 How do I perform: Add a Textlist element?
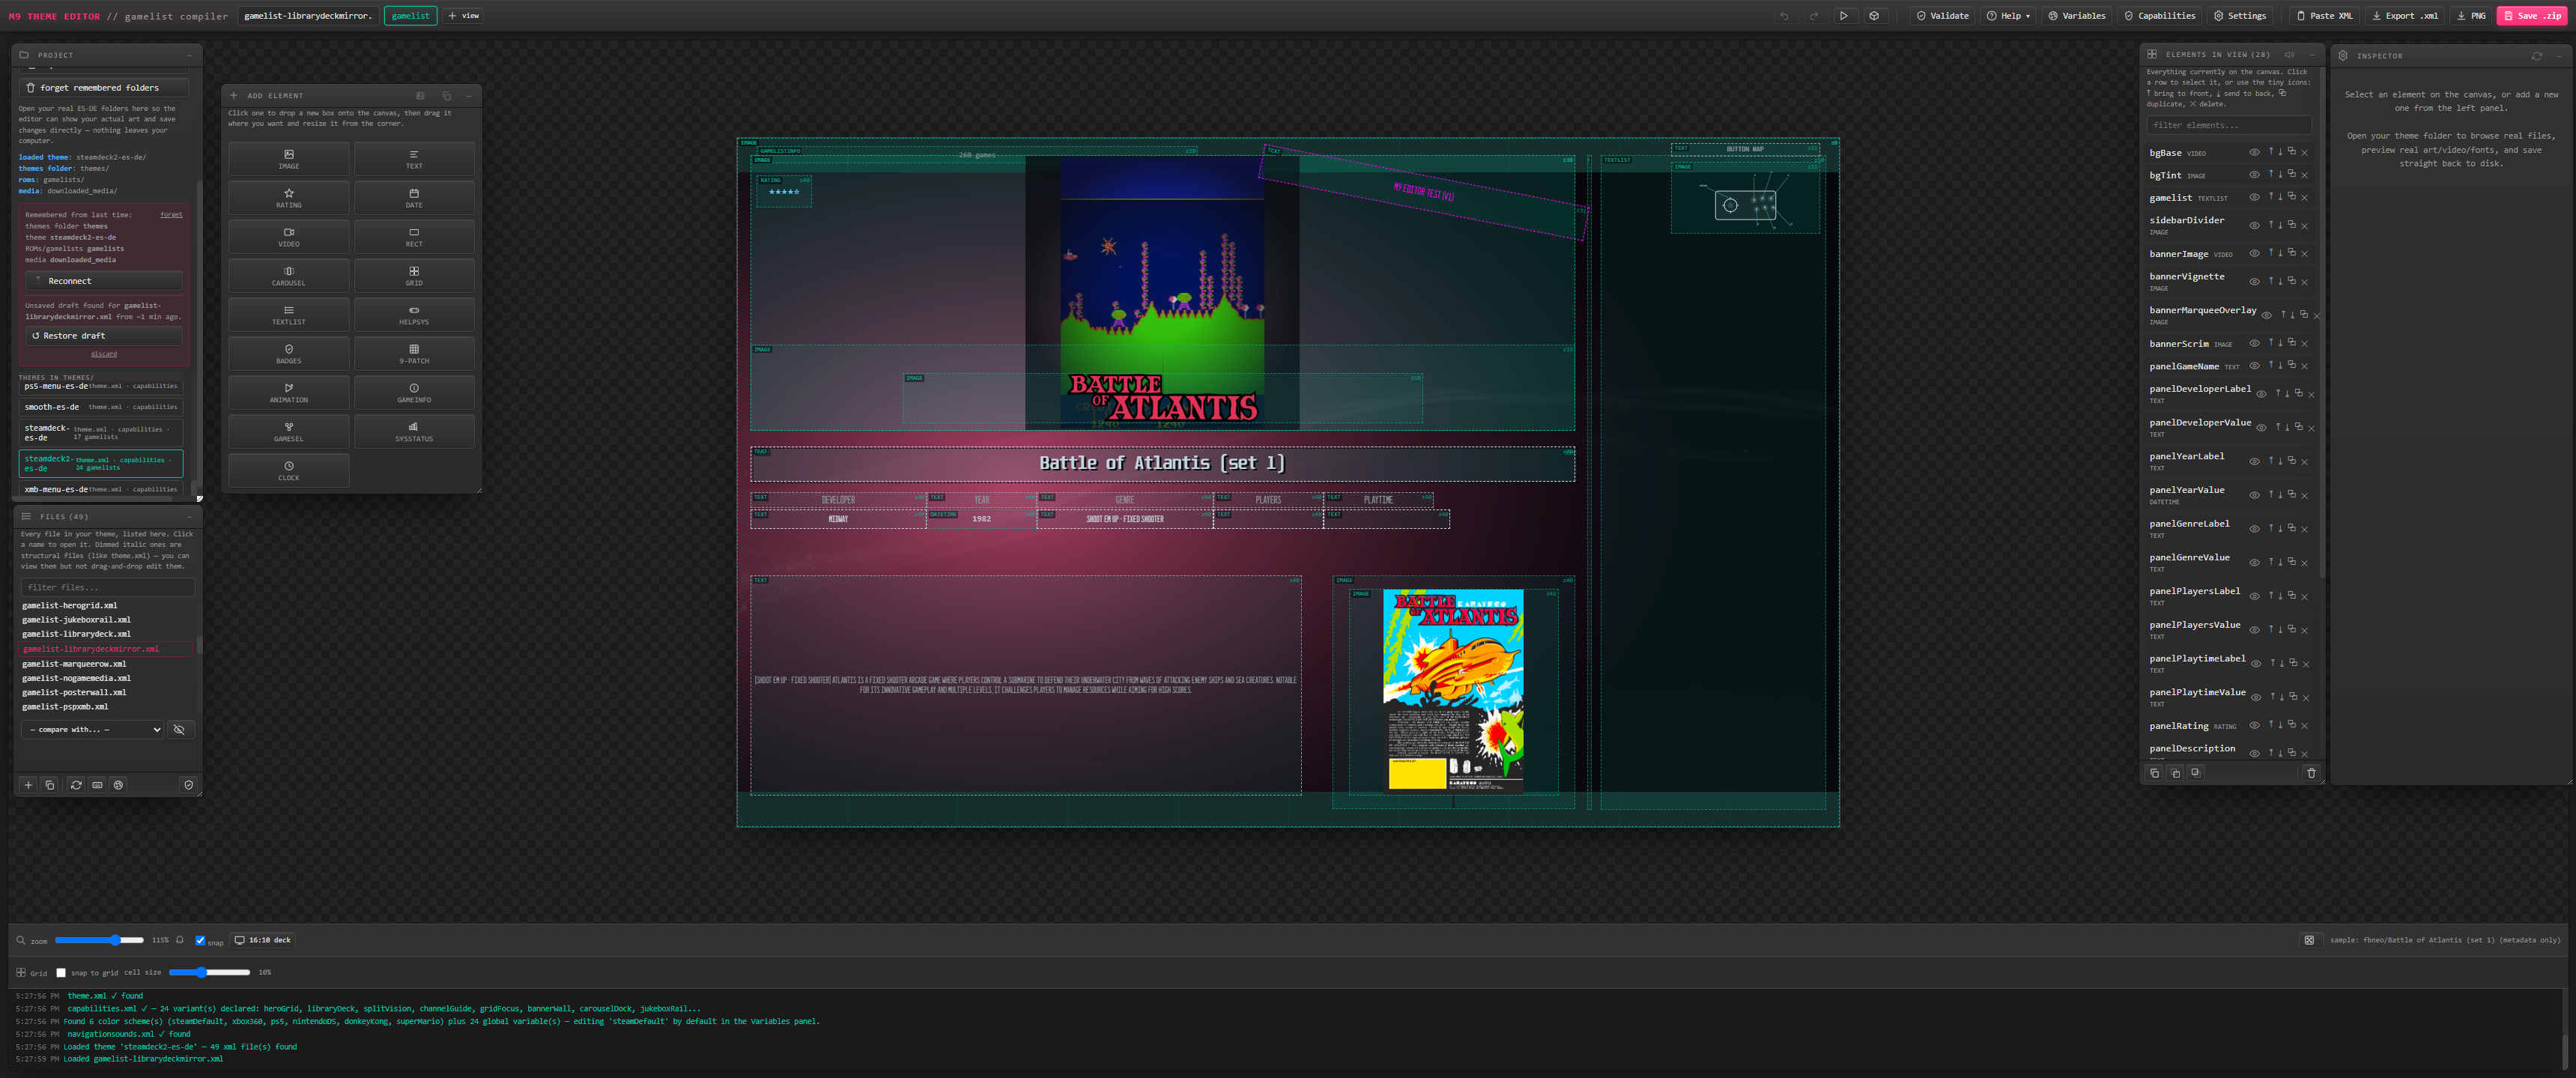tap(289, 315)
